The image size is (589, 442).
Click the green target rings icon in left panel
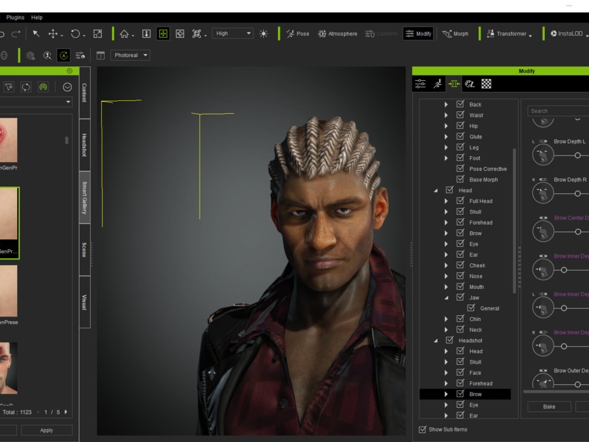[x=43, y=87]
